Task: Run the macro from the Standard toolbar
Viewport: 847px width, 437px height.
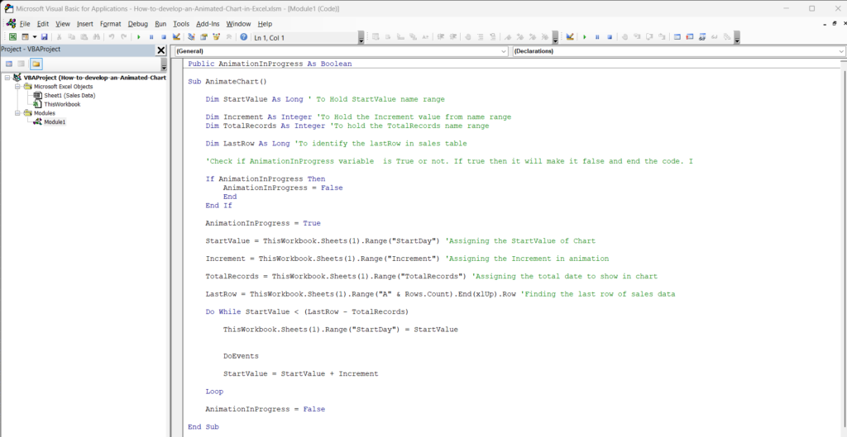Action: click(x=139, y=37)
